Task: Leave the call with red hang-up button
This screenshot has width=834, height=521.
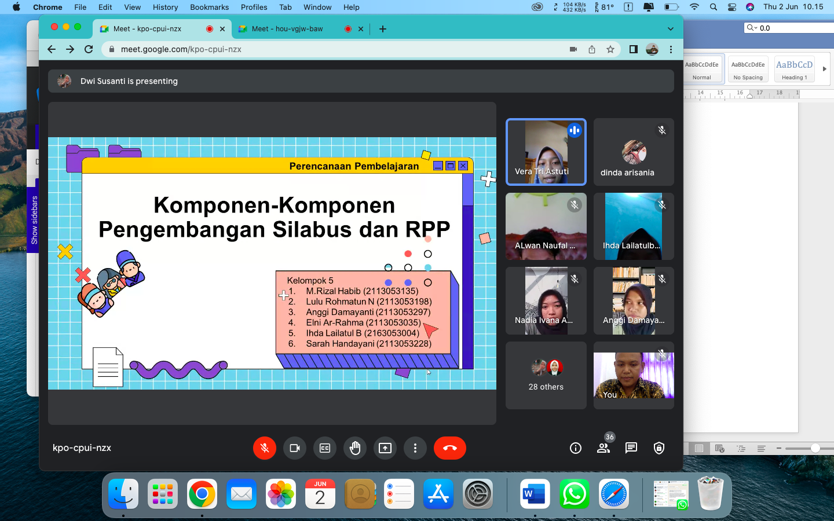Action: pyautogui.click(x=450, y=448)
